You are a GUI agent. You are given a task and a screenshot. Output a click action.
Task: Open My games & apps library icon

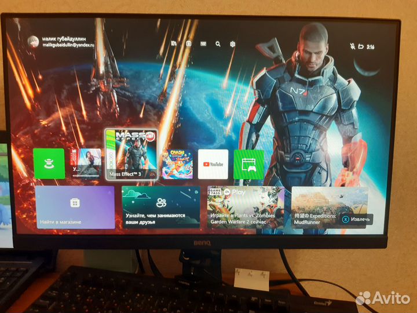pyautogui.click(x=174, y=43)
